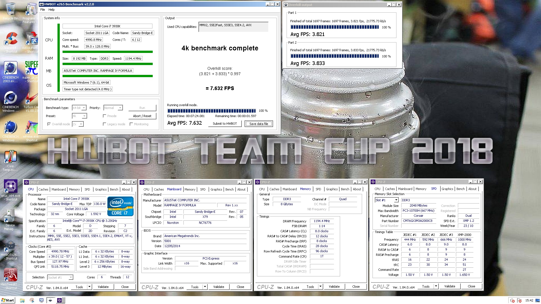
Task: Switch to Caches tab in CPU-Z CPU window
Action: (43, 189)
